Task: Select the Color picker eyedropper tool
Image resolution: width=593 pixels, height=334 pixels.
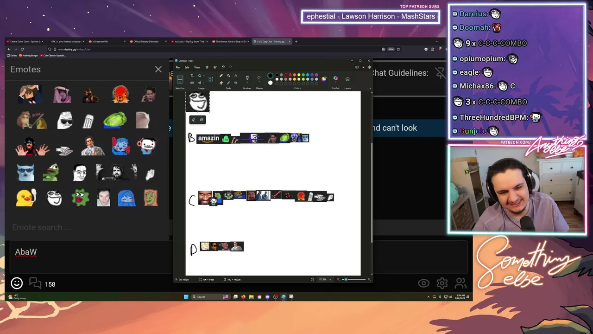Action: coord(228,83)
